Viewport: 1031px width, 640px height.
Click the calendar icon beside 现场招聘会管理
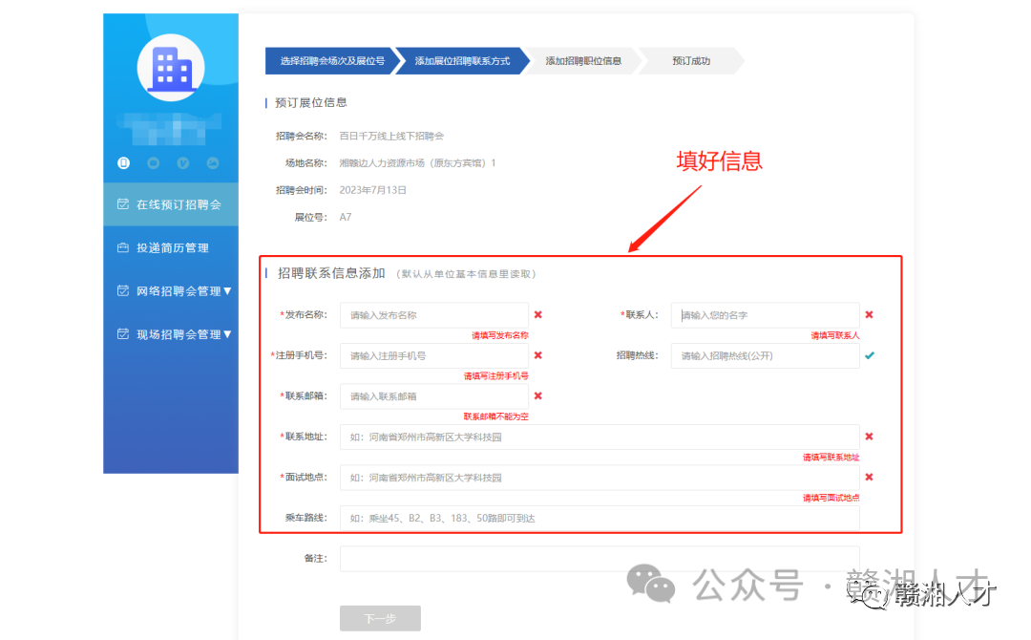pyautogui.click(x=123, y=333)
